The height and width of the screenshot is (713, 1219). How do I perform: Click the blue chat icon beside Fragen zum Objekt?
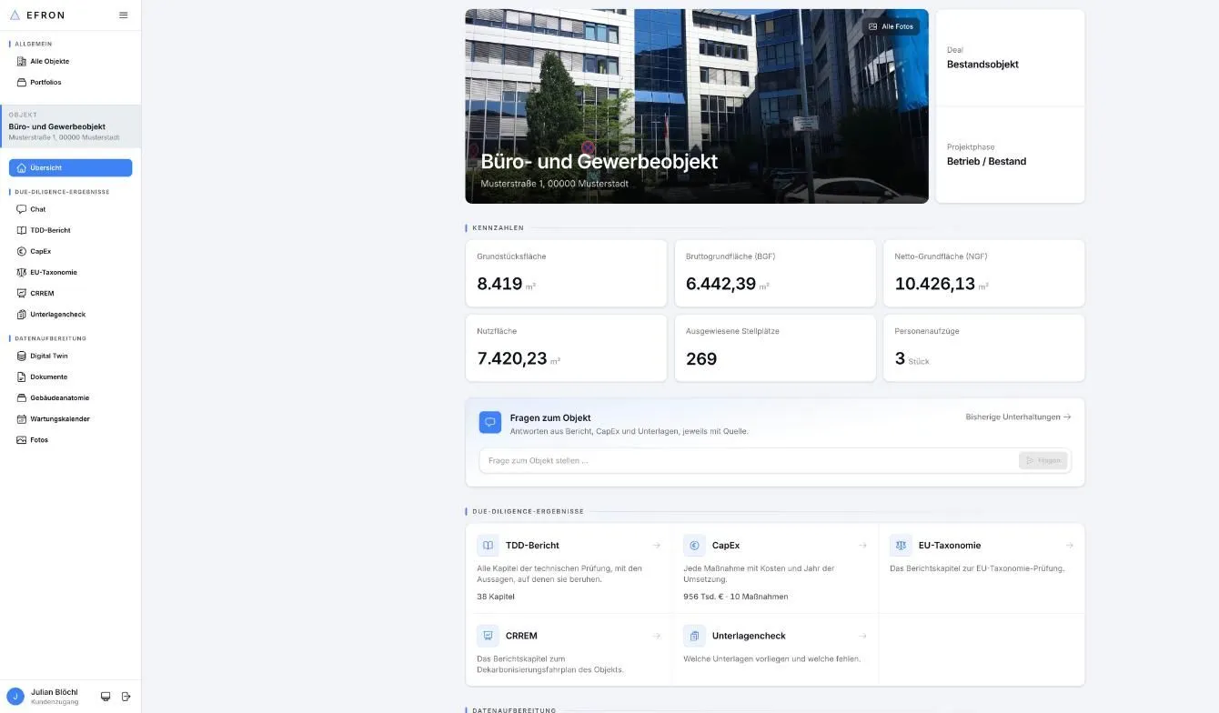(490, 422)
